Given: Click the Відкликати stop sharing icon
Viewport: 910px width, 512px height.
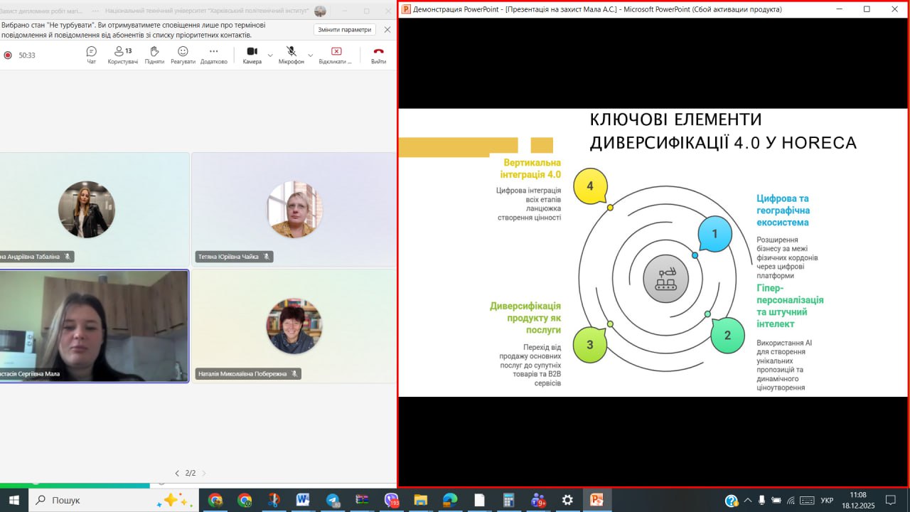Looking at the screenshot, I should click(336, 54).
